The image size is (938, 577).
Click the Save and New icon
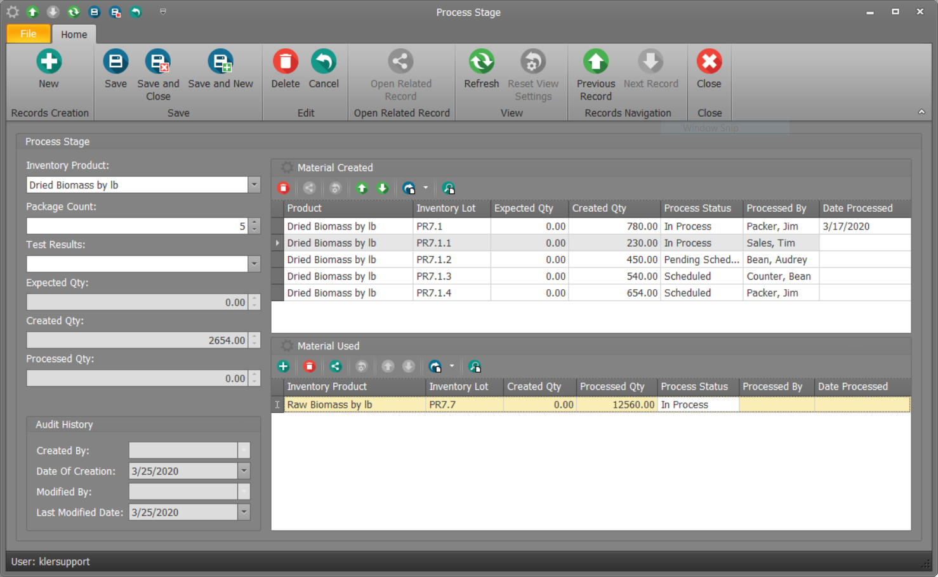pos(220,62)
